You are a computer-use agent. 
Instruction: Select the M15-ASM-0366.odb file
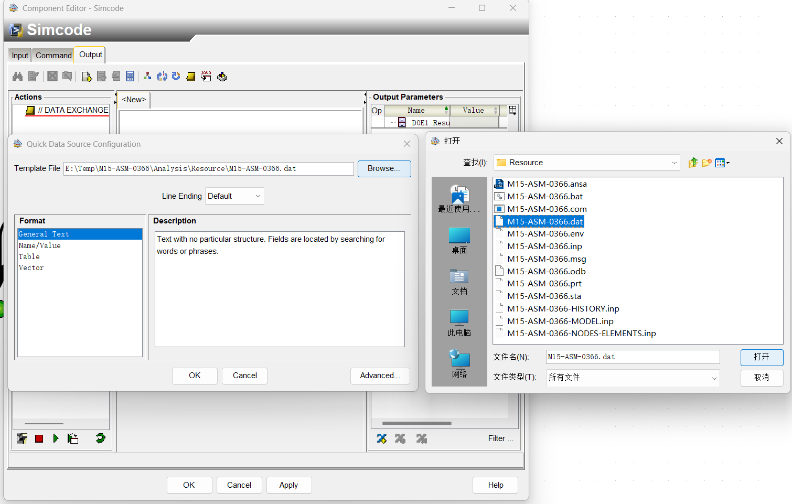tap(546, 271)
